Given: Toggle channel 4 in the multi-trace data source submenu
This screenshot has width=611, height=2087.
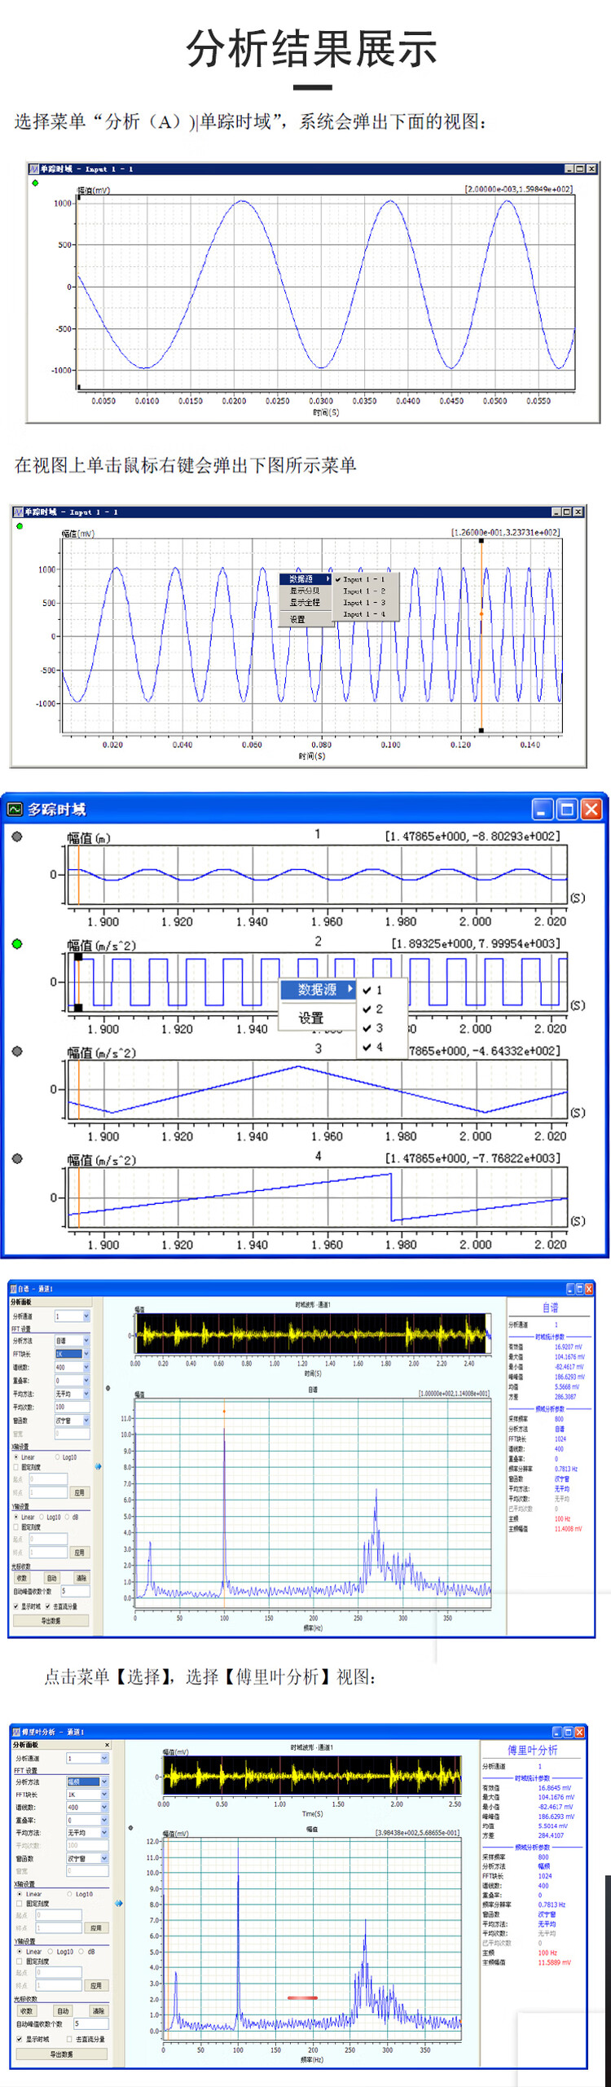Looking at the screenshot, I should [x=380, y=1047].
